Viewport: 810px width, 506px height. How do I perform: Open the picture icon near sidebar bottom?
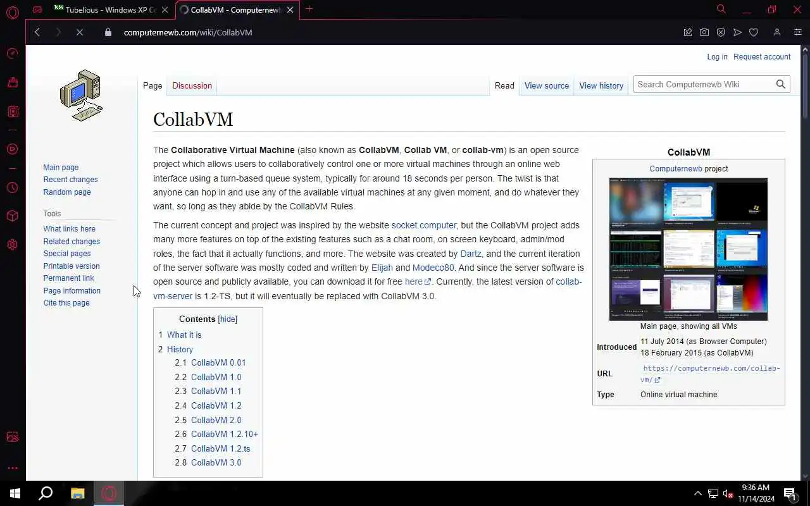[12, 437]
